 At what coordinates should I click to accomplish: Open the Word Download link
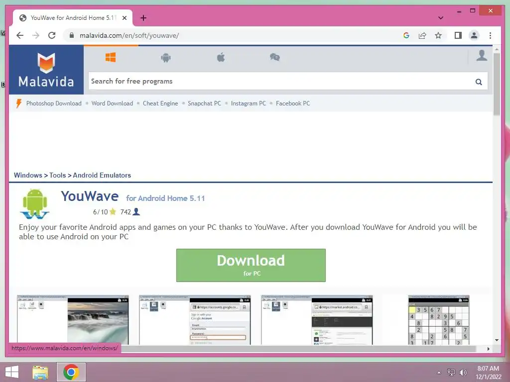pyautogui.click(x=112, y=103)
